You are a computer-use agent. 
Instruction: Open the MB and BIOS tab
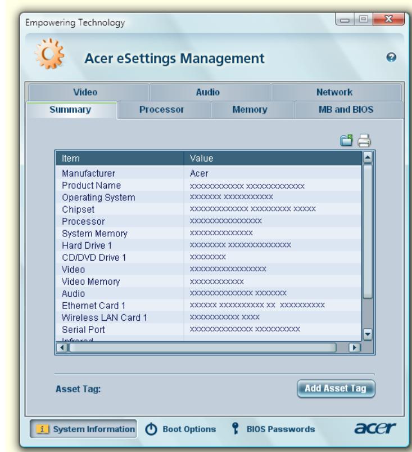point(348,110)
